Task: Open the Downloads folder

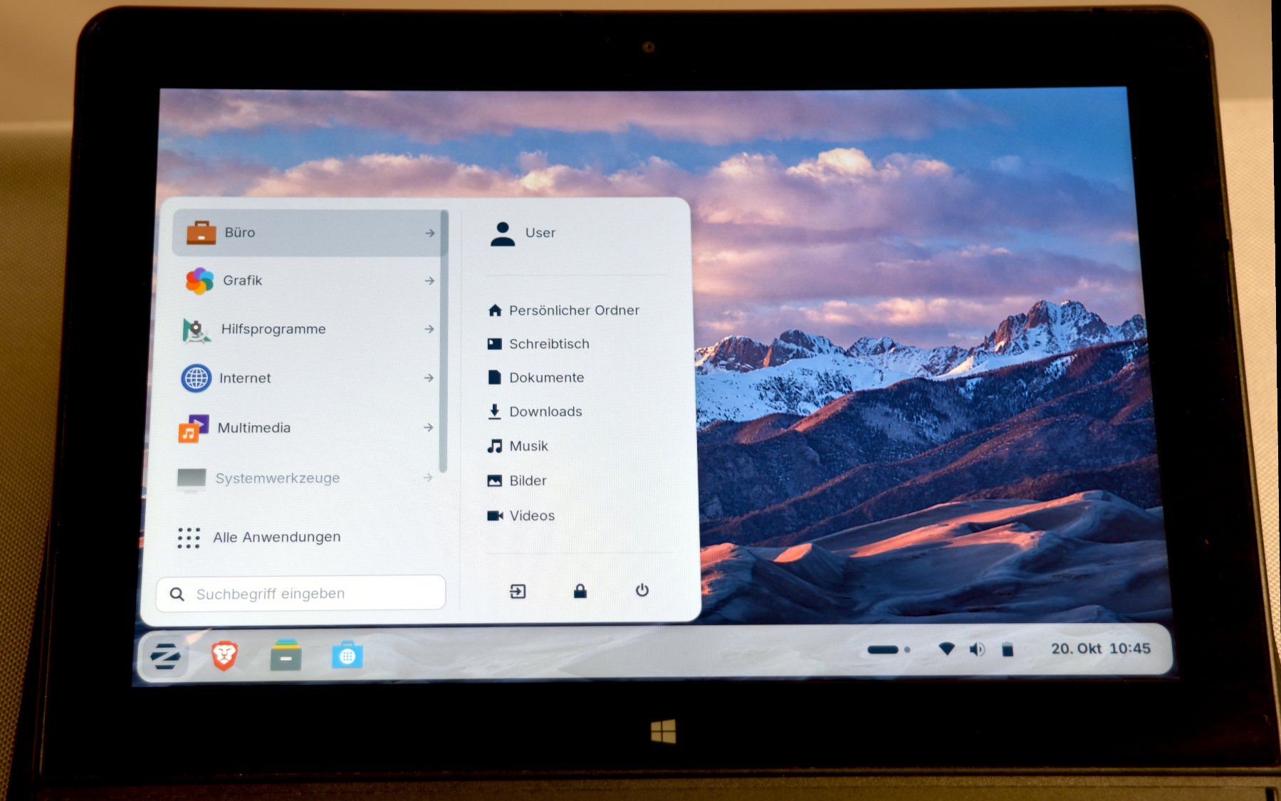Action: [535, 412]
